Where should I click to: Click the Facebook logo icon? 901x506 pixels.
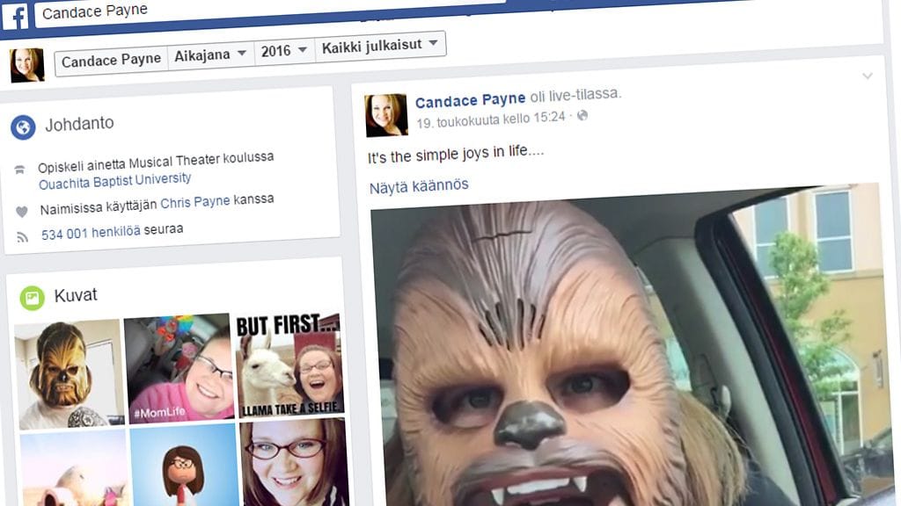[x=14, y=17]
